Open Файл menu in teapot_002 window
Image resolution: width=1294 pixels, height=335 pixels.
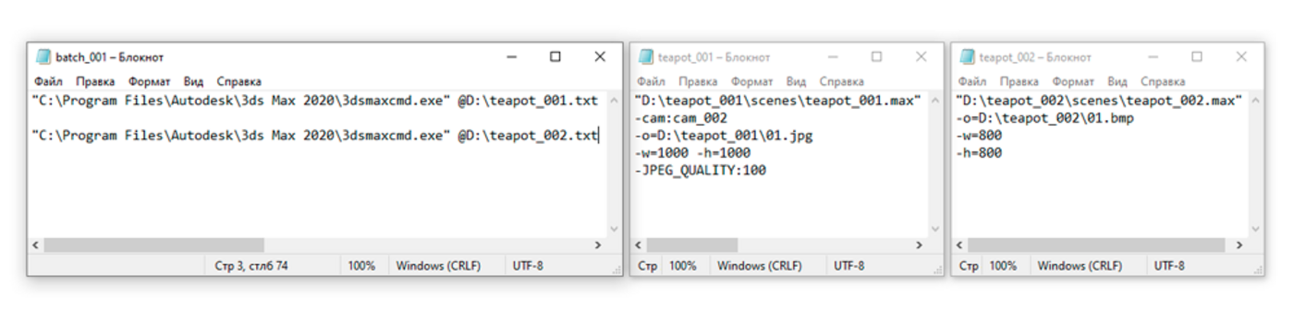(x=971, y=81)
